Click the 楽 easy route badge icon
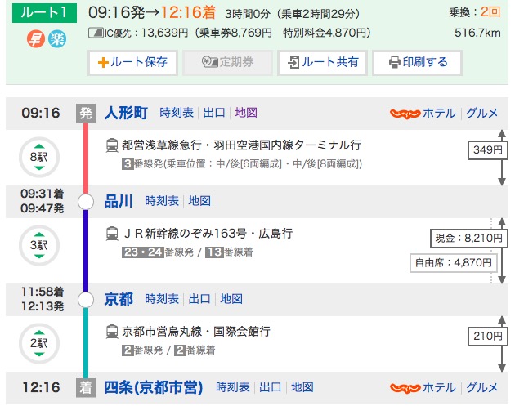Viewport: 515px width, 415px height. coord(56,39)
